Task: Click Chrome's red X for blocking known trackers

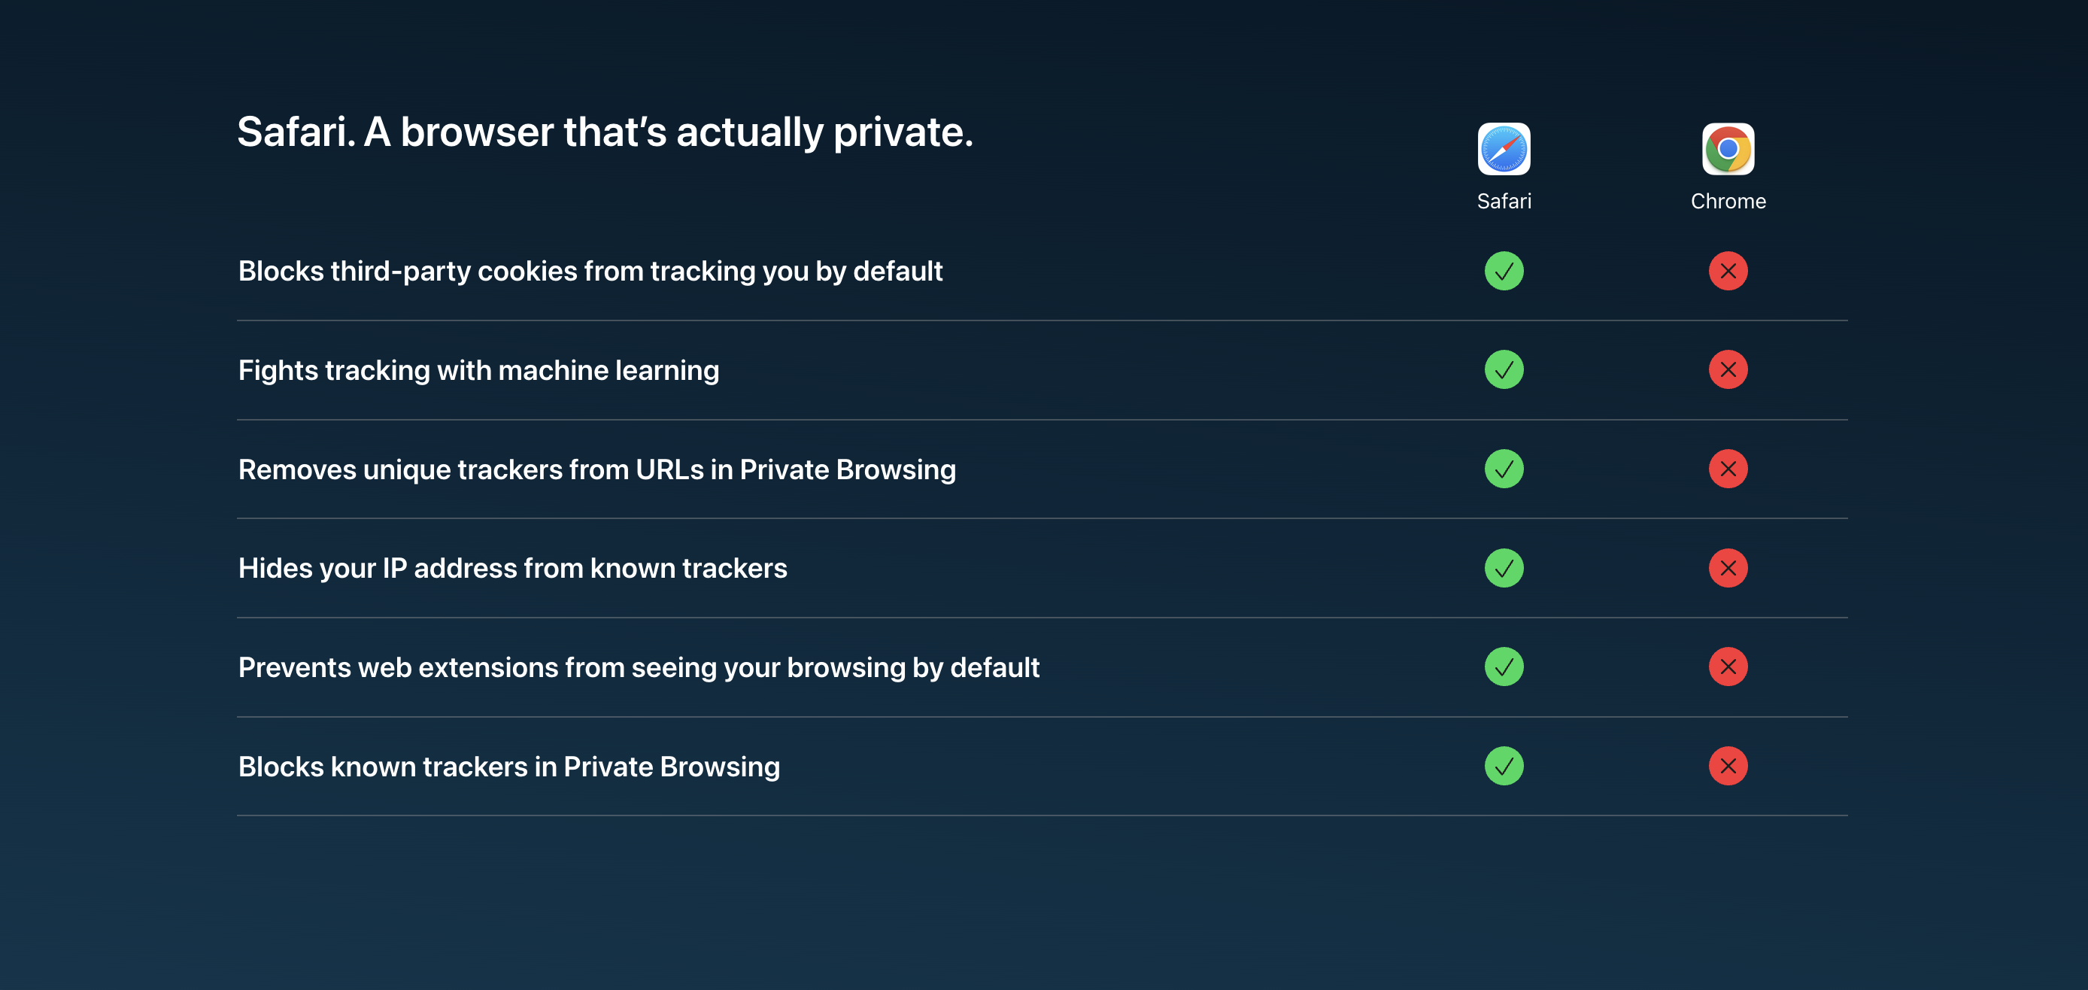Action: (x=1728, y=767)
